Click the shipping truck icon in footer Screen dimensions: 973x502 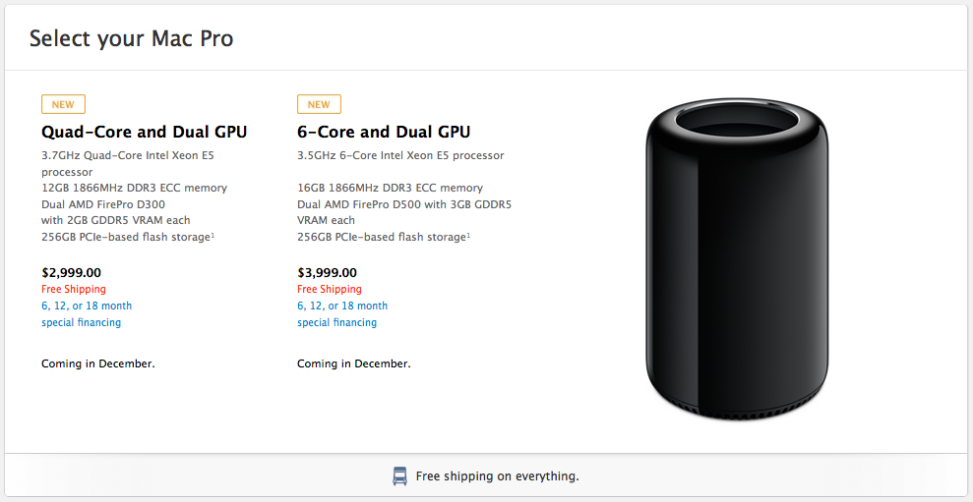399,476
